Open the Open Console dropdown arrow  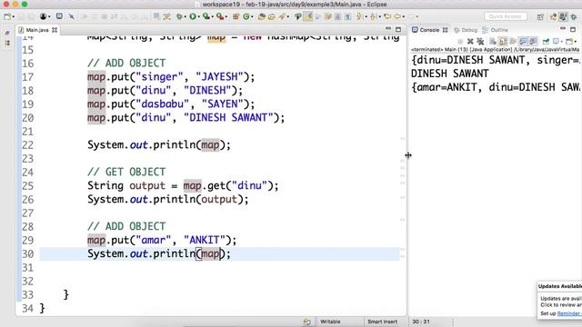click(x=576, y=42)
